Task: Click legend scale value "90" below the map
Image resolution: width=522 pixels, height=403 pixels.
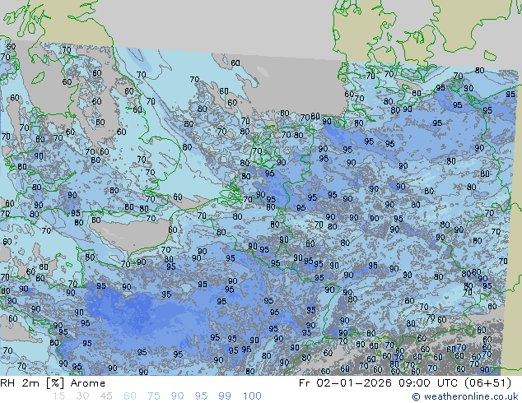Action: click(x=177, y=396)
